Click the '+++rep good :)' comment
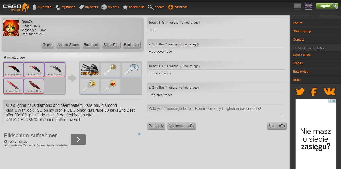The width and height of the screenshot is (341, 169). point(160,73)
